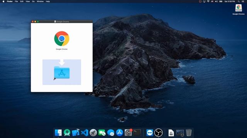This screenshot has width=247, height=138.
Task: Open the View menu
Action: tap(28, 2)
